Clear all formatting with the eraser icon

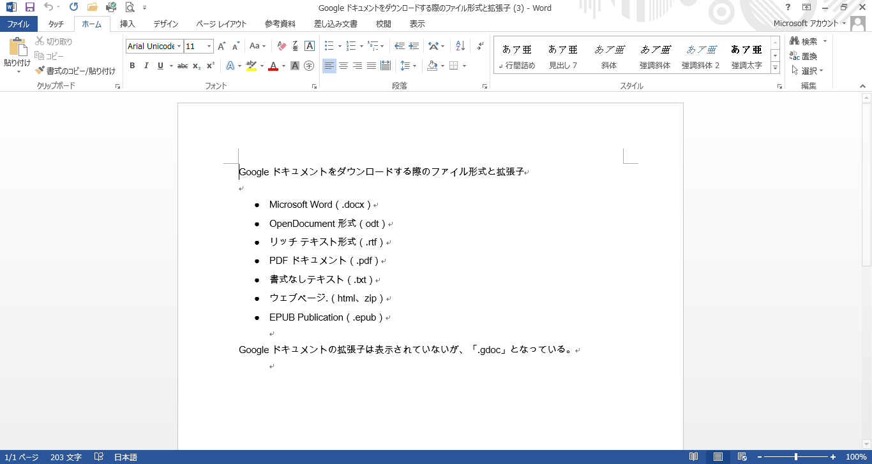coord(282,46)
